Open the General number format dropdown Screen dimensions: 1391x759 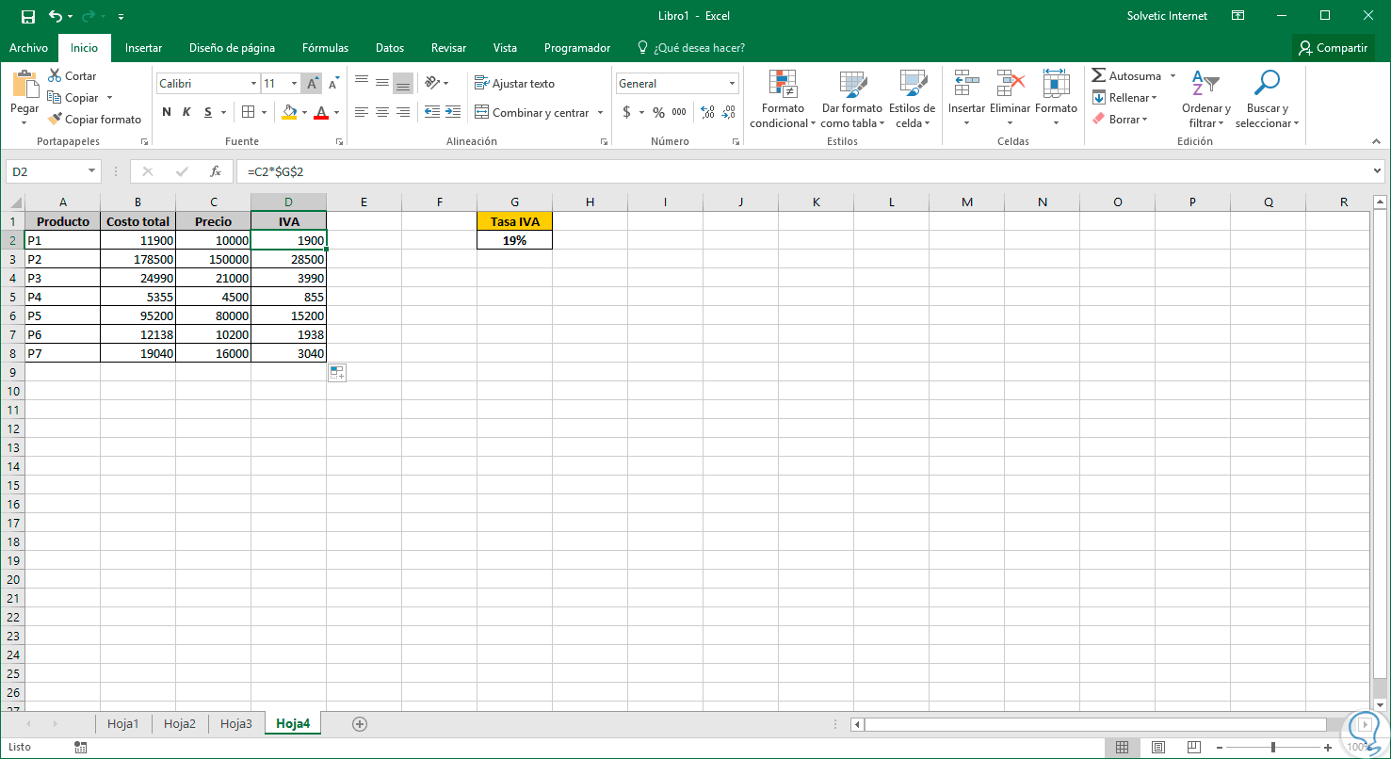coord(733,84)
